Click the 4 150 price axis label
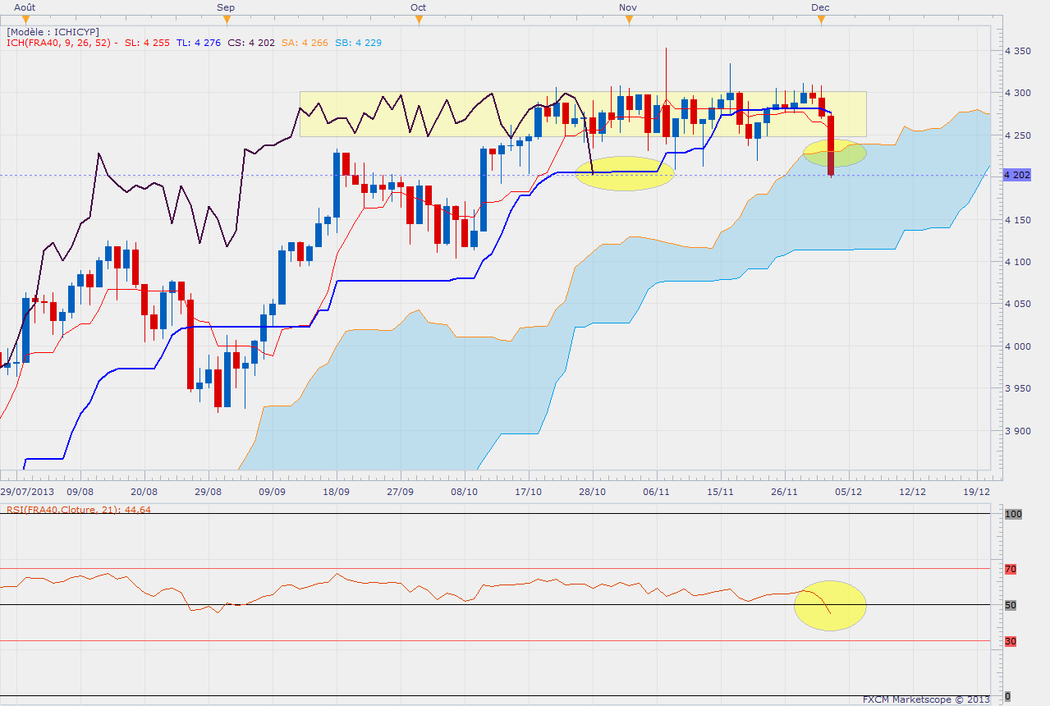This screenshot has width=1050, height=706. (x=1017, y=220)
